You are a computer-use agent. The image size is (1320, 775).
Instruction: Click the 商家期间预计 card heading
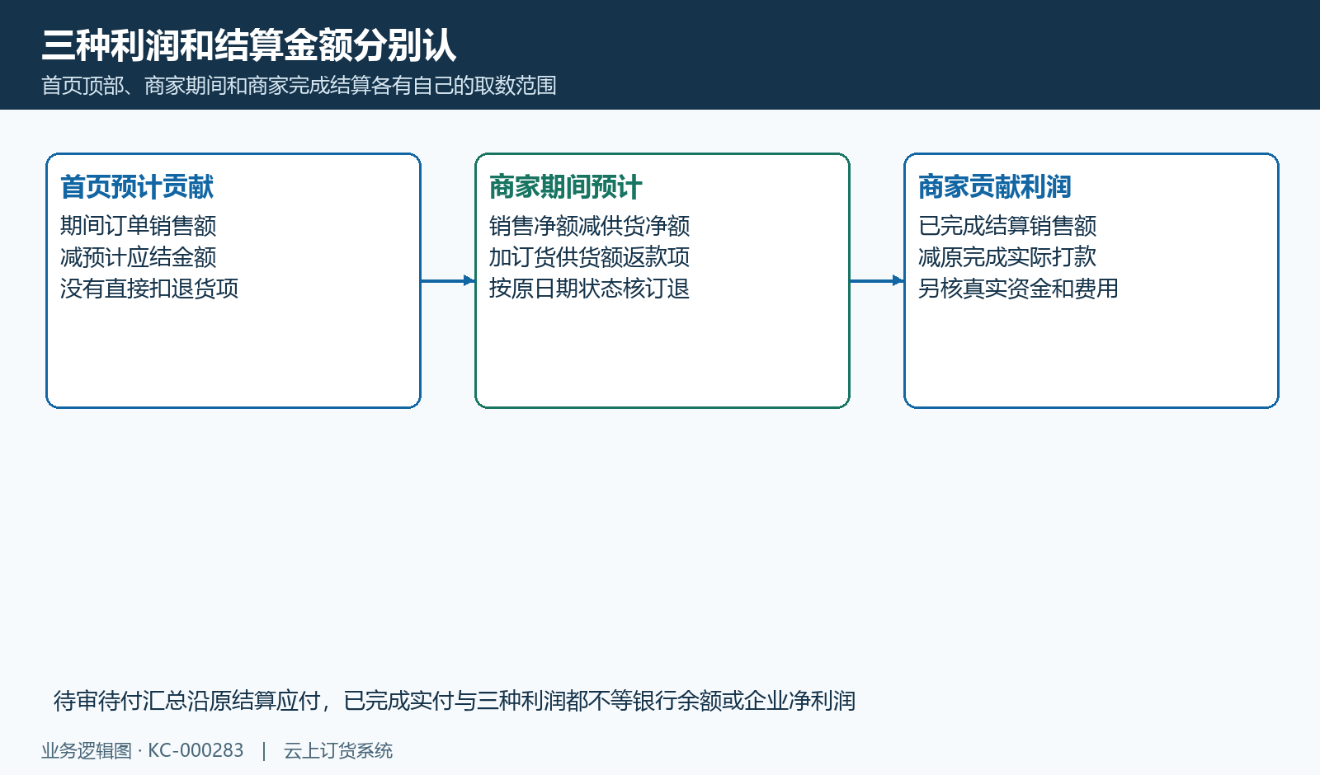(566, 187)
